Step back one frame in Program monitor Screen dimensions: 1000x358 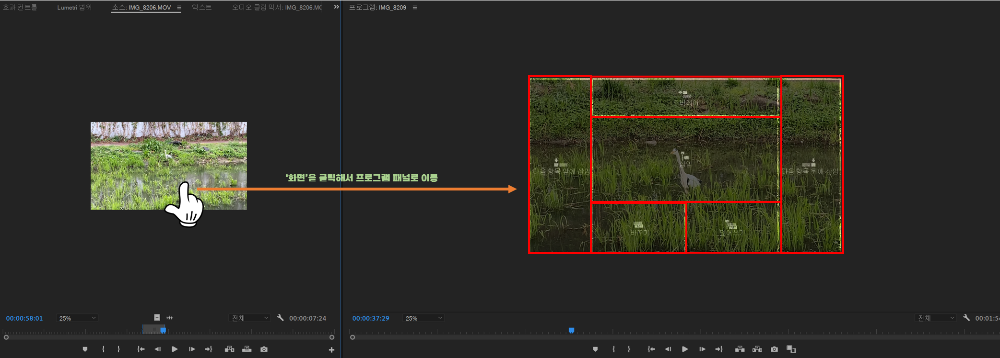668,349
